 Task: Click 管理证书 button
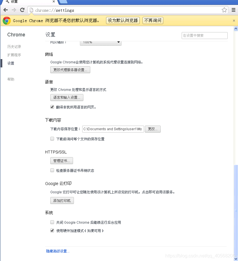tap(62, 161)
